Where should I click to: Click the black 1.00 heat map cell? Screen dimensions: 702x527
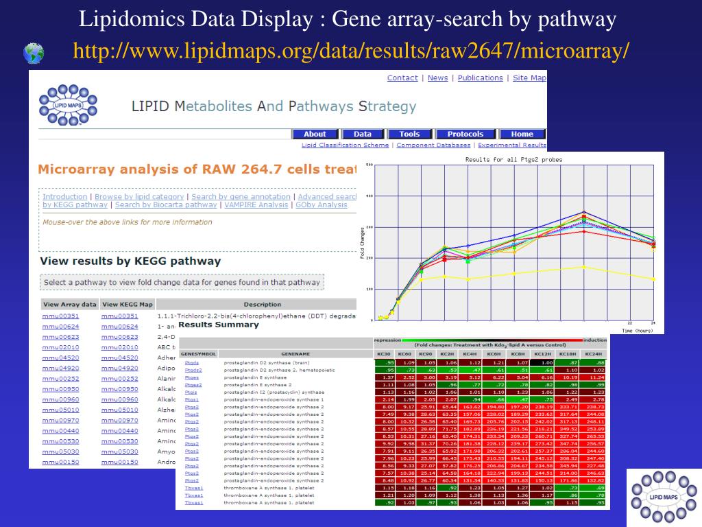click(542, 363)
